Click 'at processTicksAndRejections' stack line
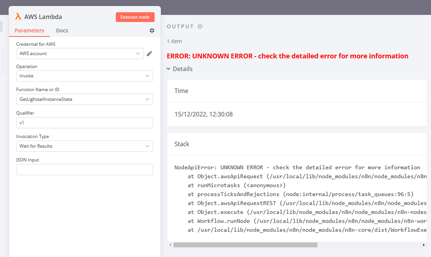The width and height of the screenshot is (431, 257). pyautogui.click(x=300, y=194)
